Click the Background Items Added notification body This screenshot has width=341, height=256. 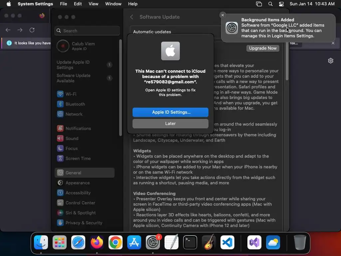point(278,28)
